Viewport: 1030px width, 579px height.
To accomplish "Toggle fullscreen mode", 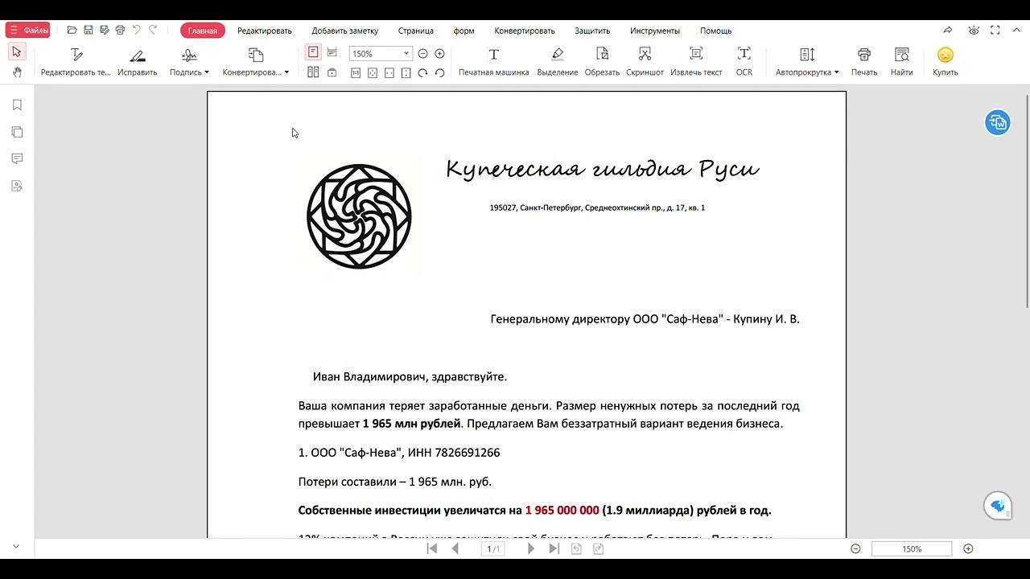I will 995,31.
